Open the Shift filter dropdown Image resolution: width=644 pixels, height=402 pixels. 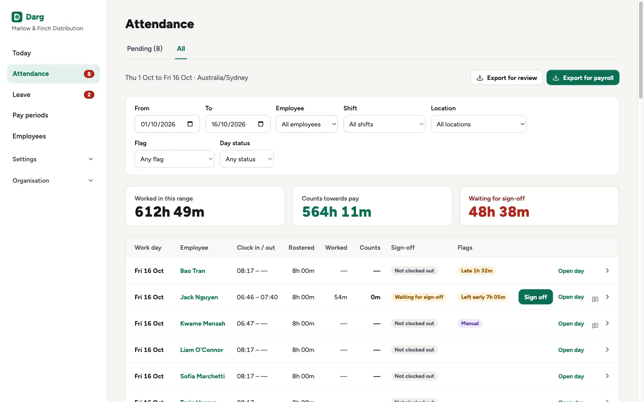[x=384, y=124]
